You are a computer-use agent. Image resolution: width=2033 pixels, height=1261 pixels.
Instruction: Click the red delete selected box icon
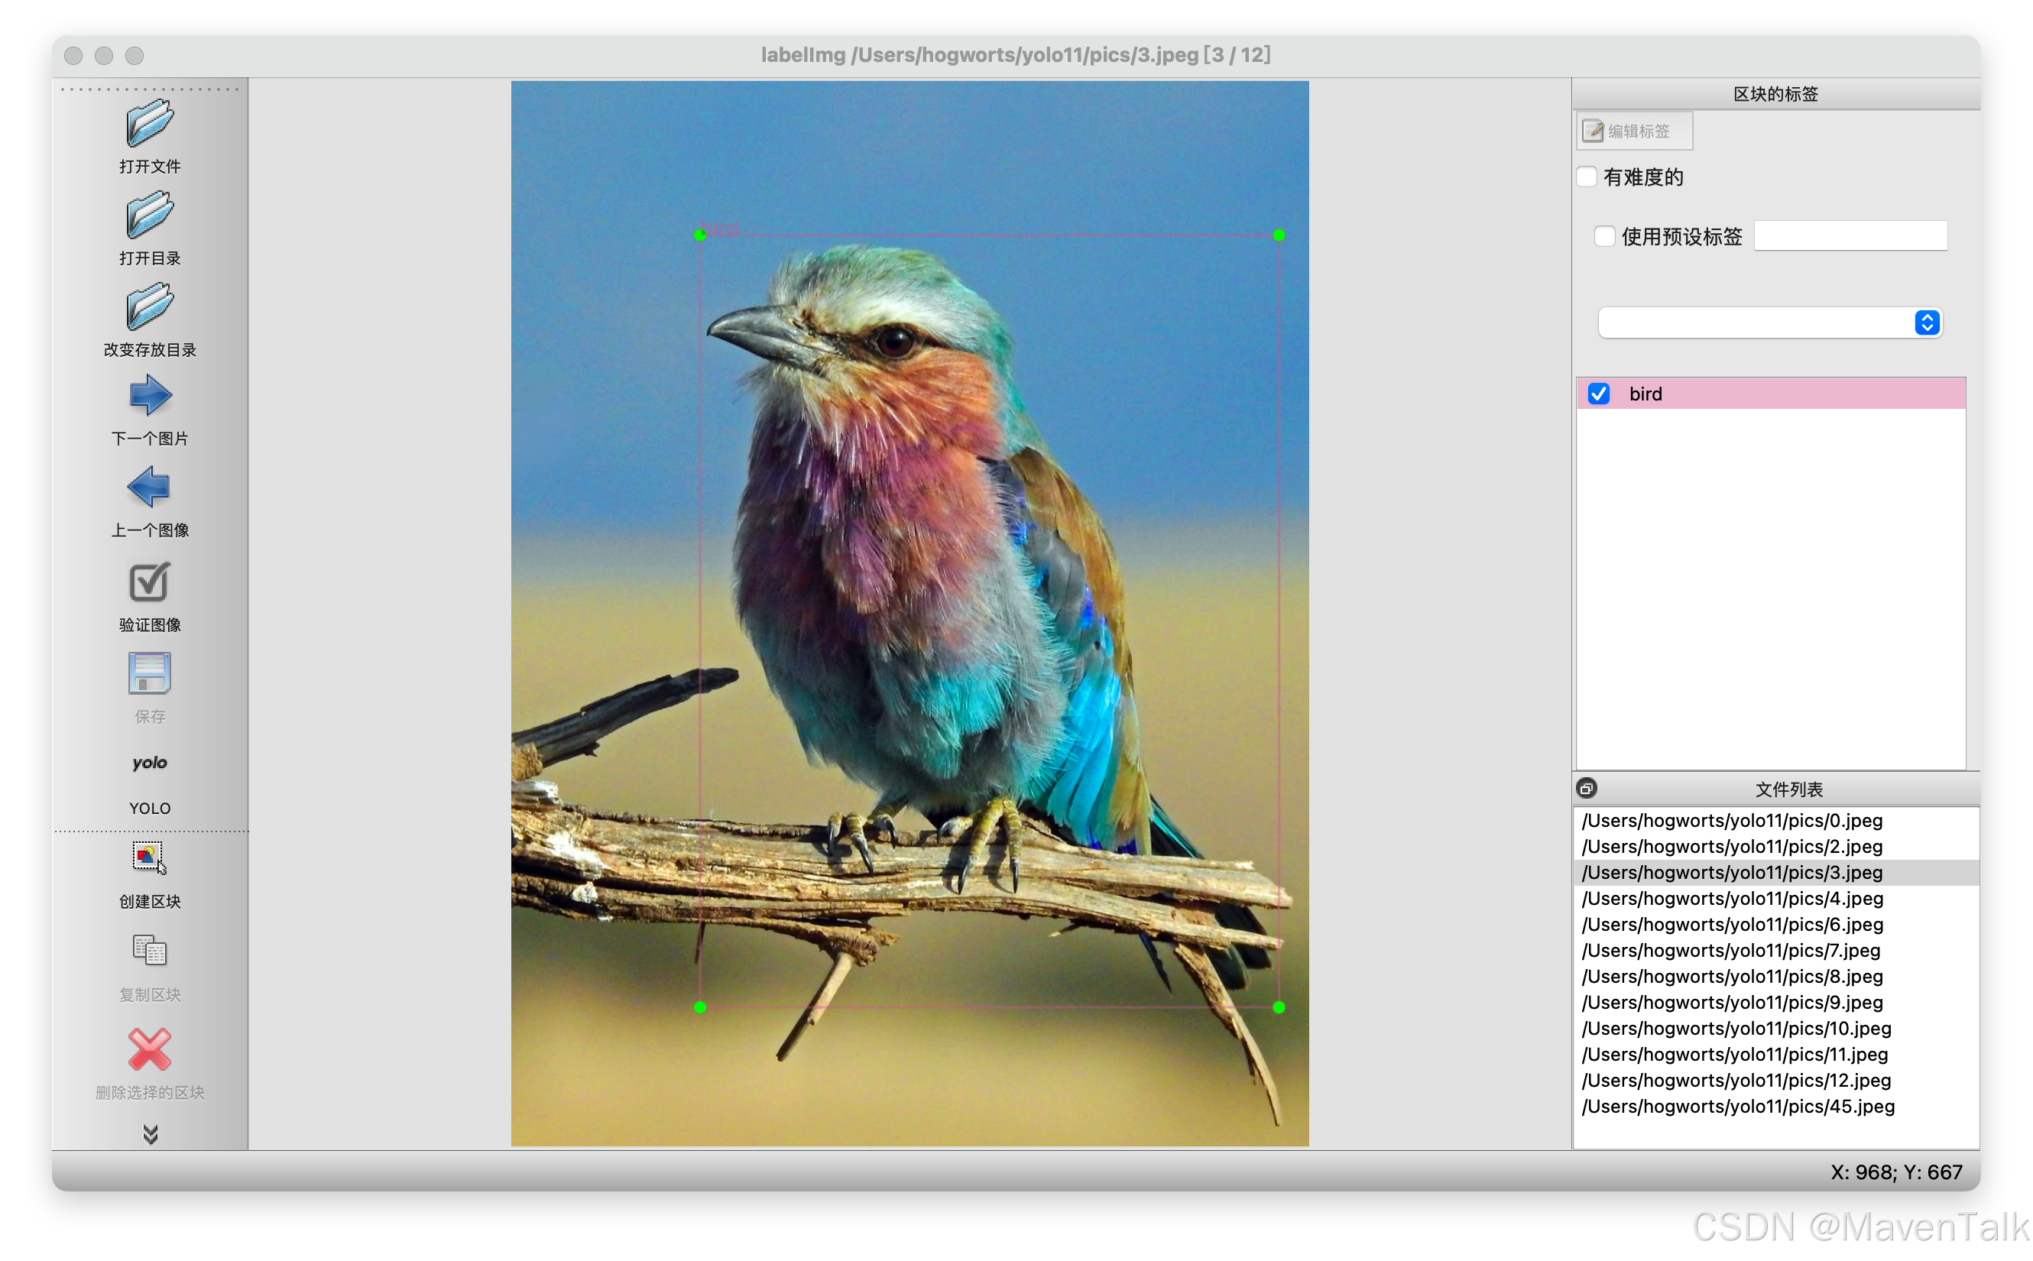coord(149,1049)
